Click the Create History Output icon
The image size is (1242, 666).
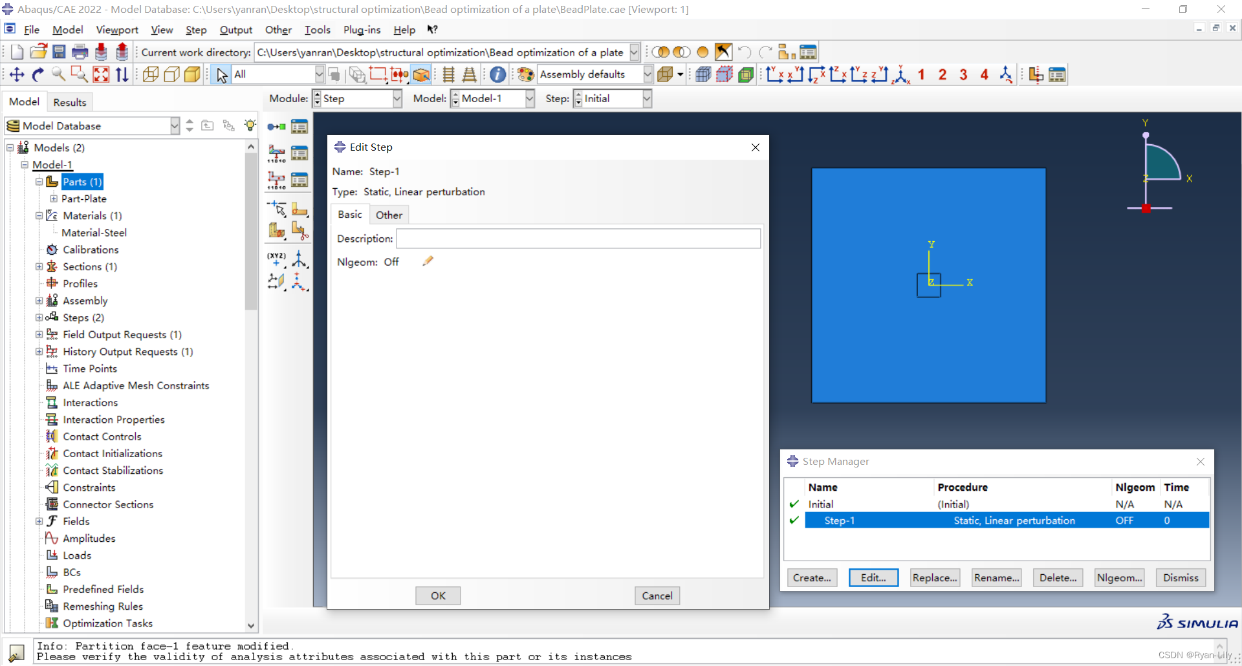[x=277, y=180]
